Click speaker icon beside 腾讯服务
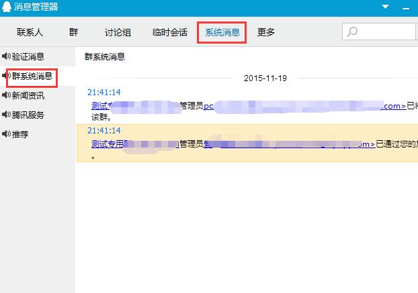This screenshot has width=418, height=293. coord(6,115)
